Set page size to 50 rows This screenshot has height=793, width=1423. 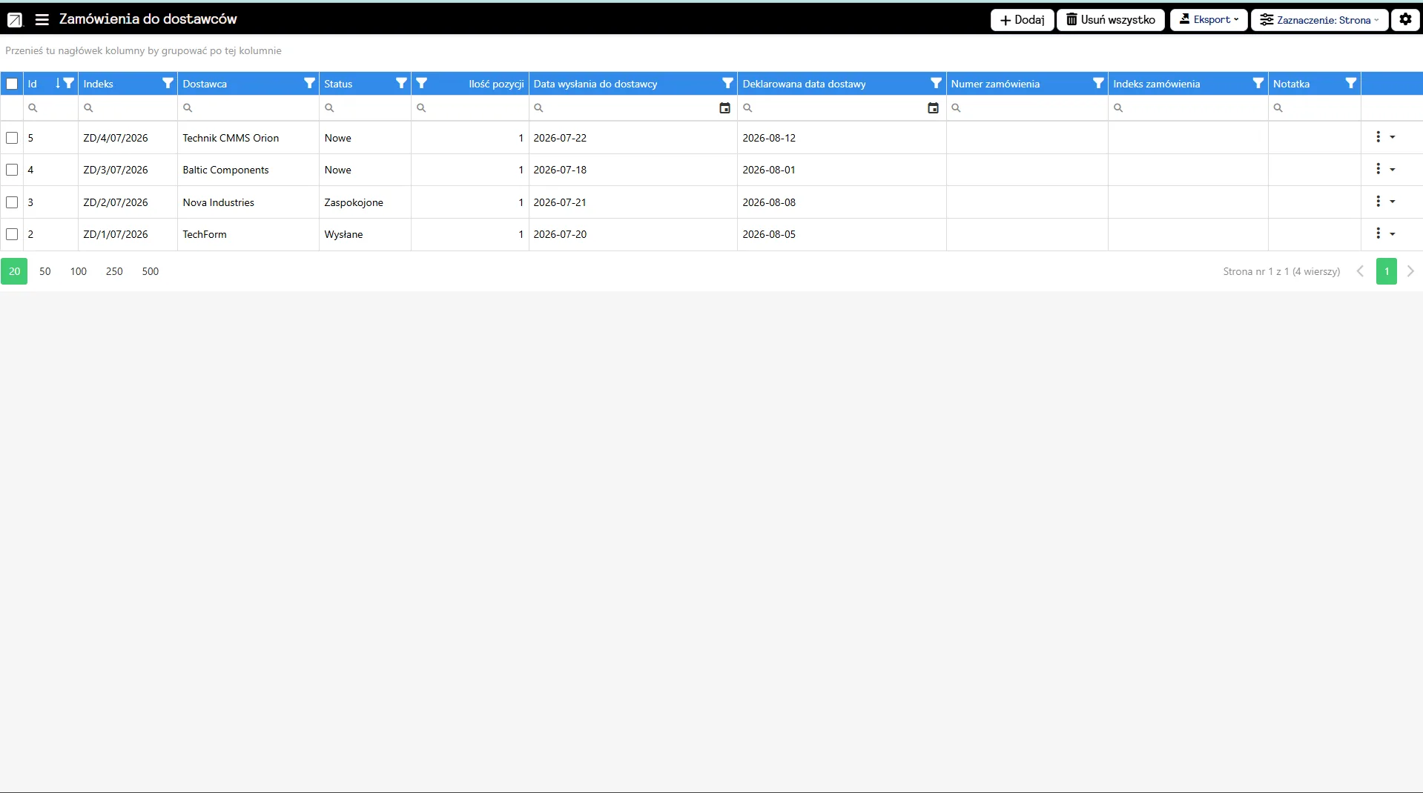[x=45, y=271]
